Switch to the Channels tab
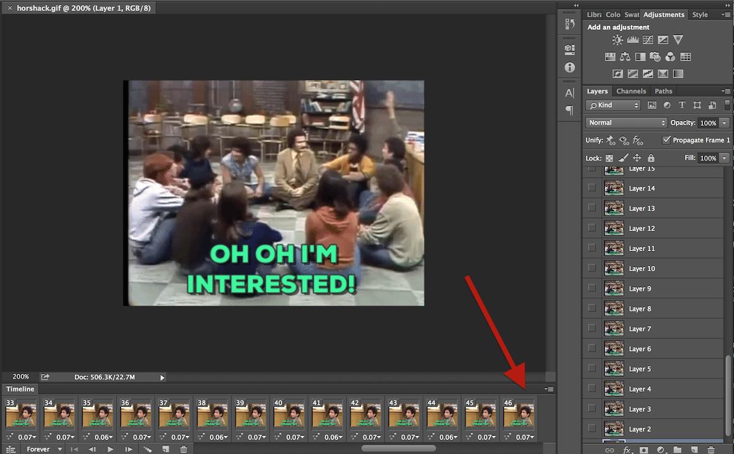Viewport: 734px width, 454px height. 631,91
